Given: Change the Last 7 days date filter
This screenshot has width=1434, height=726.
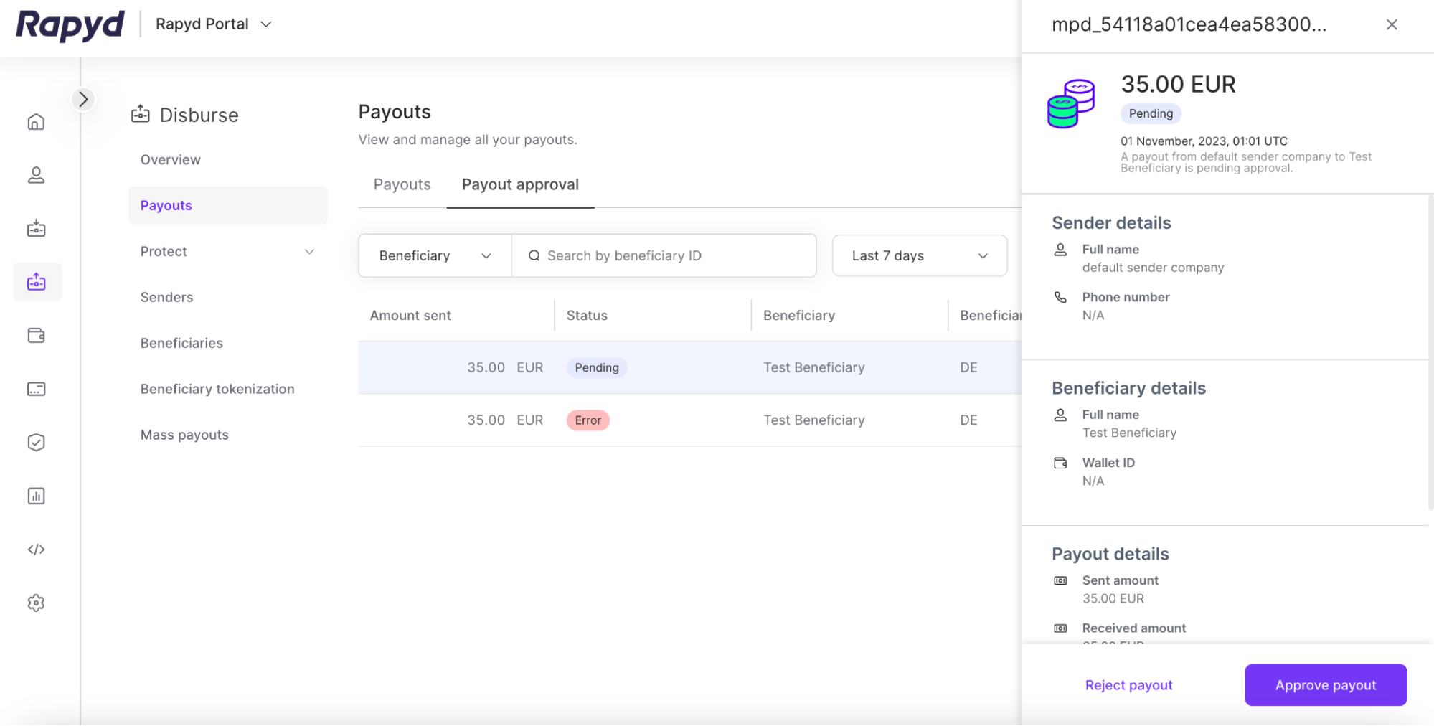Looking at the screenshot, I should (919, 255).
